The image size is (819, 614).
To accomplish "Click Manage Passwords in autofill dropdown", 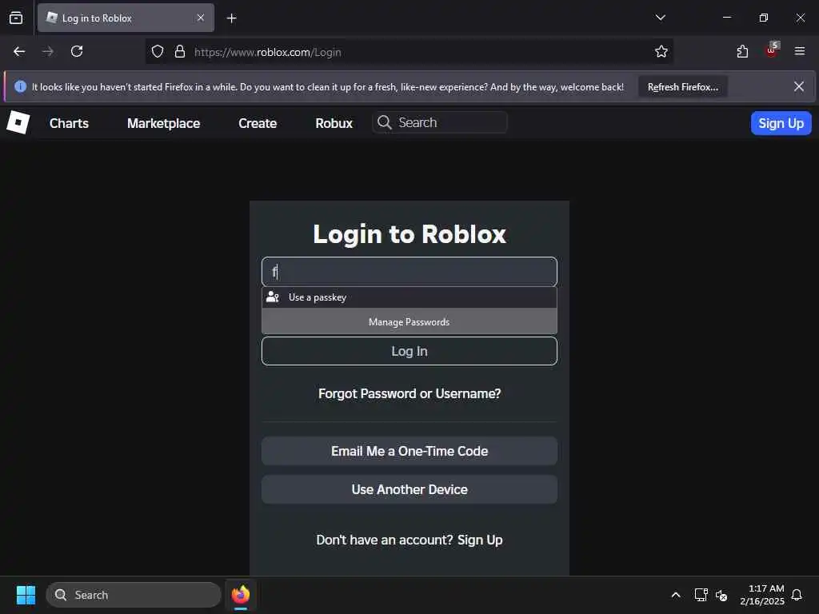I will coord(409,321).
